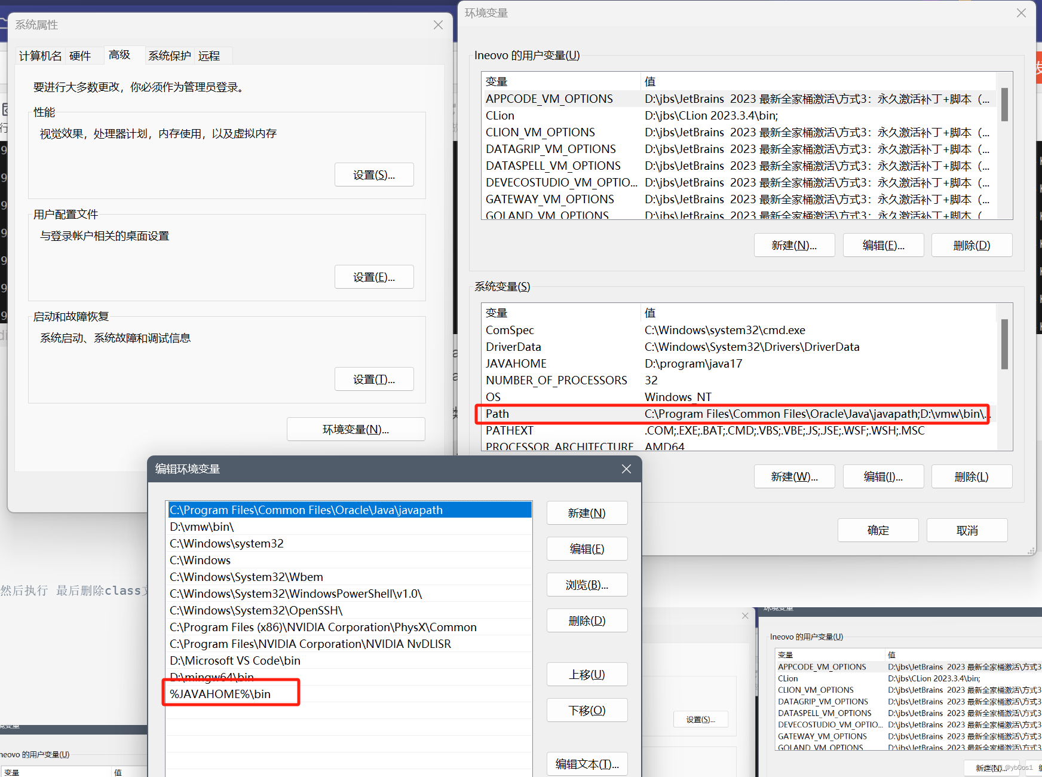Click 编辑(E) in 编辑环境变量 dialog
Viewport: 1042px width, 777px height.
click(587, 549)
